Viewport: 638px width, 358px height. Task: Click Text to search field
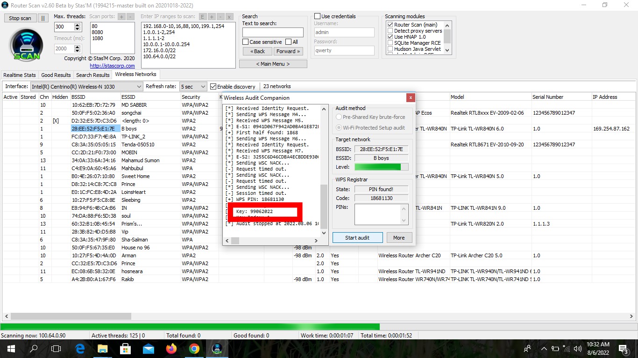[273, 33]
